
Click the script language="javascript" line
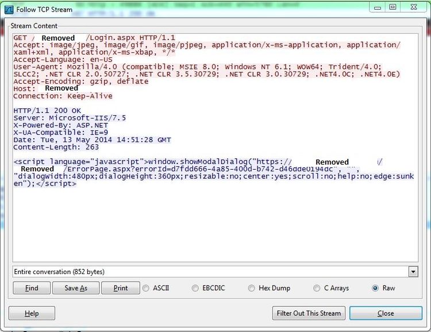pyautogui.click(x=198, y=162)
